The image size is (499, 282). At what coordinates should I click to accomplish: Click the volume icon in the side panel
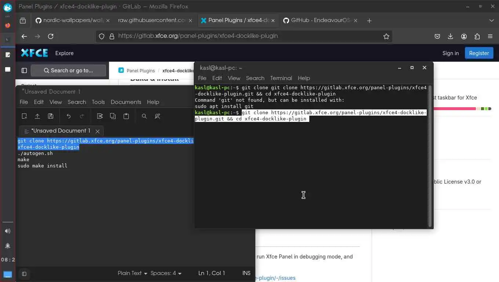[x=8, y=231]
